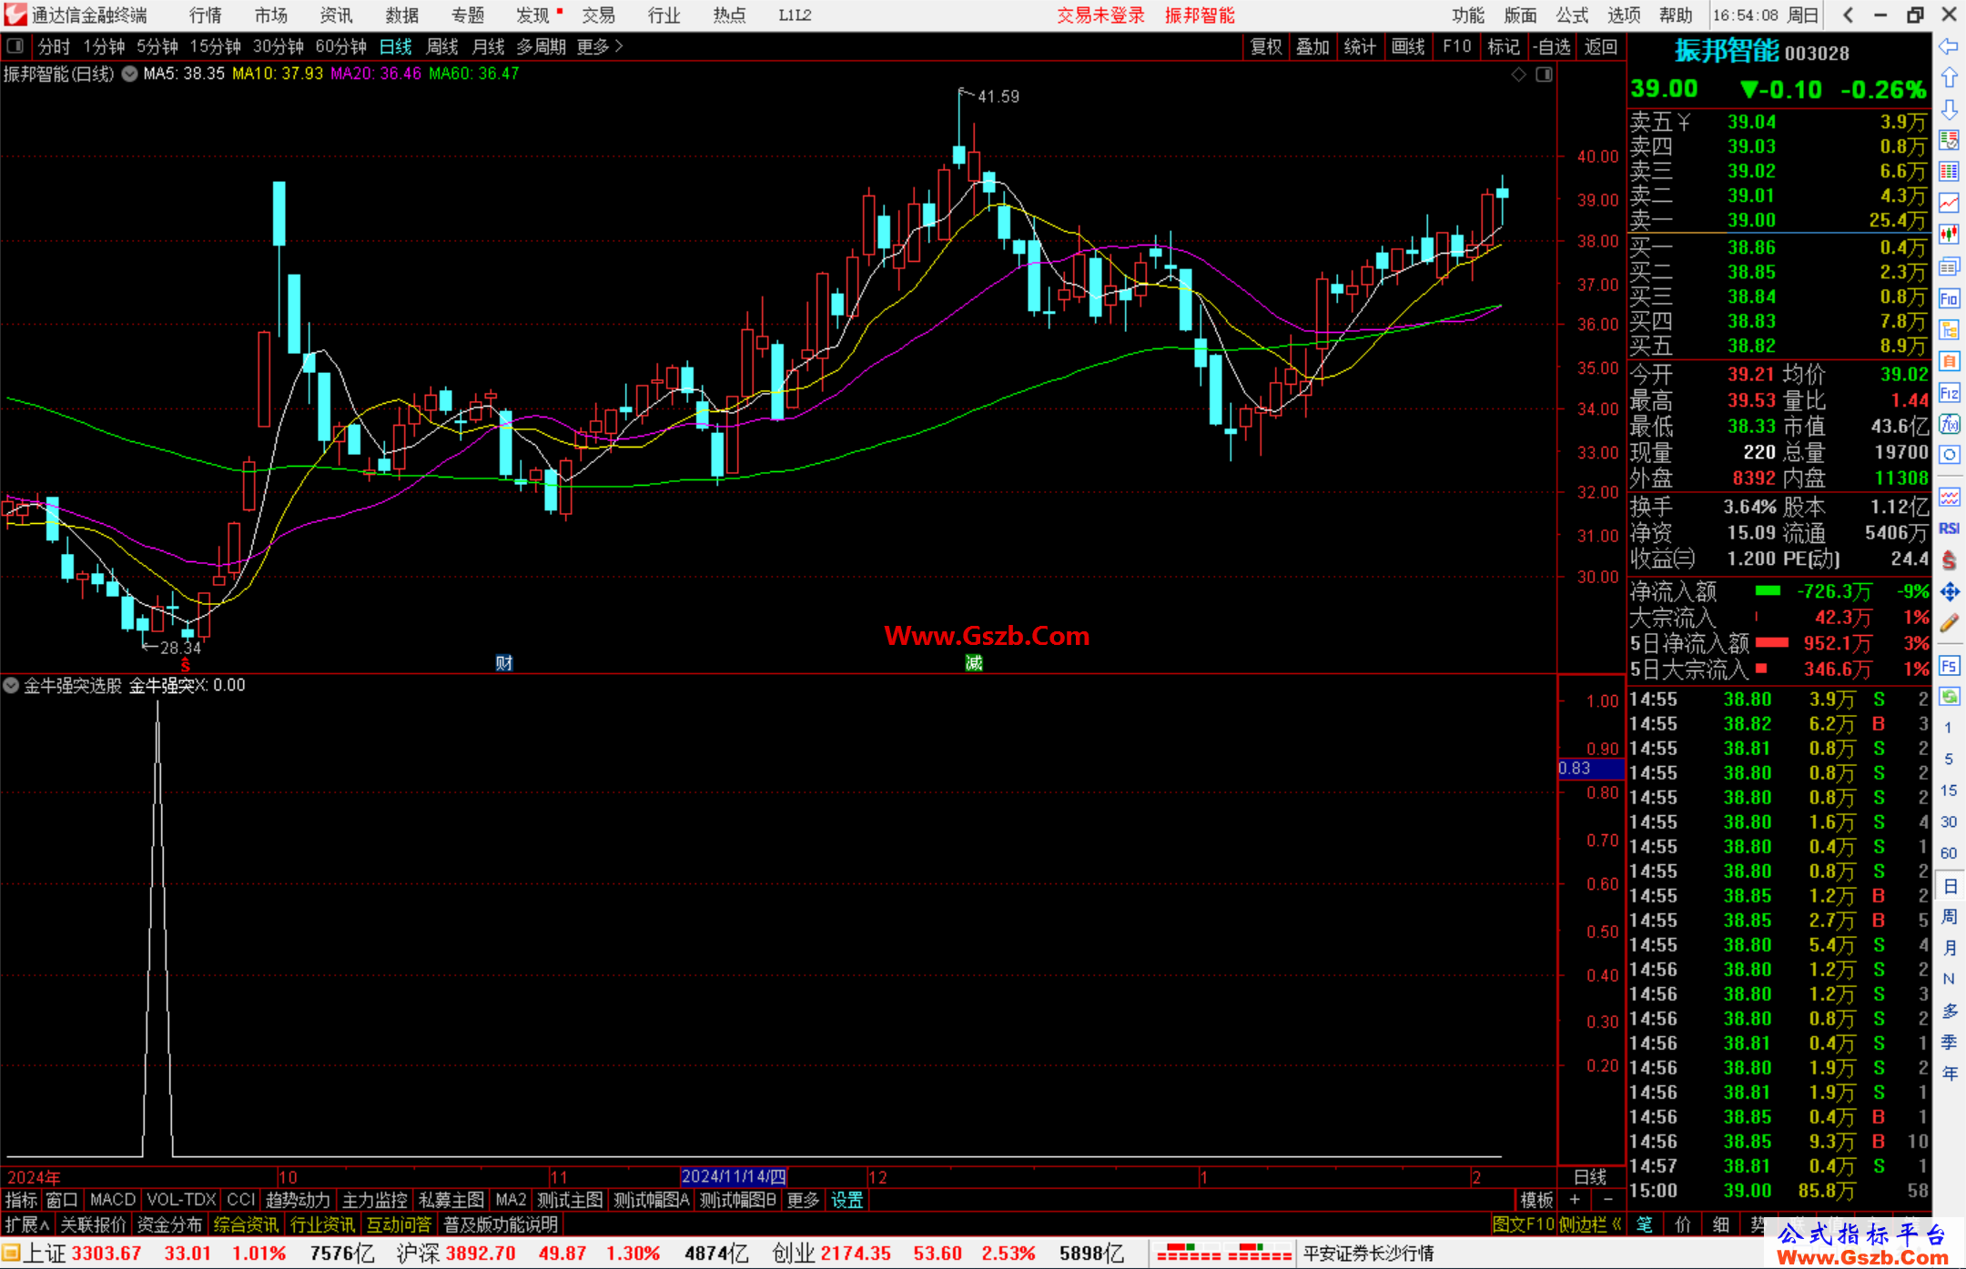Click the panel layout icon at chart top right
This screenshot has width=1966, height=1269.
coord(1544,75)
